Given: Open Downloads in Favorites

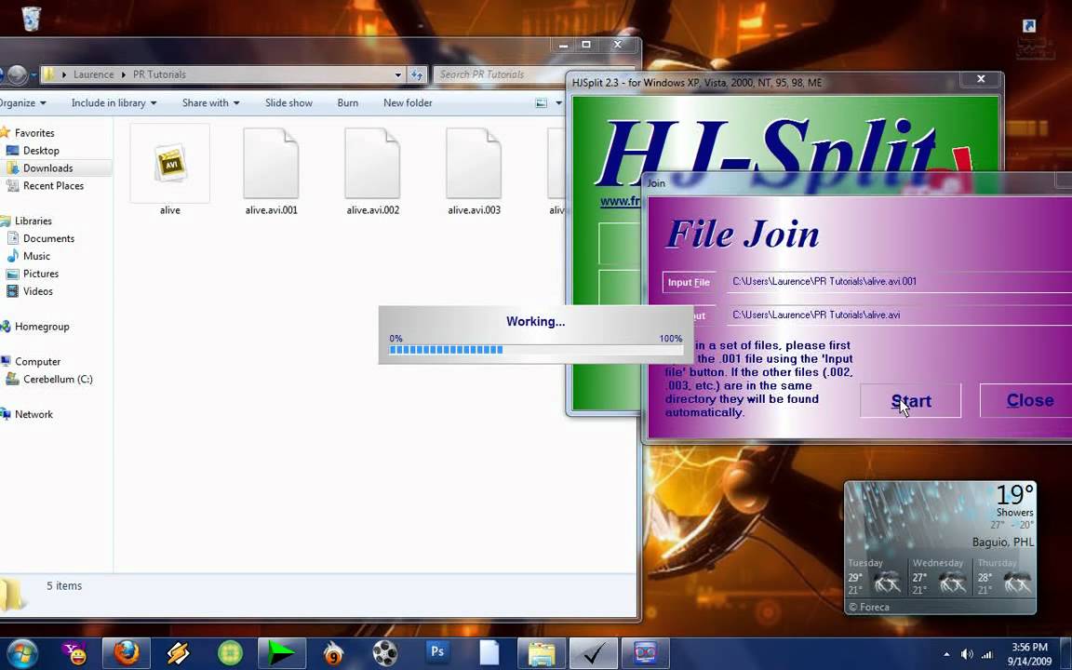Looking at the screenshot, I should [47, 168].
